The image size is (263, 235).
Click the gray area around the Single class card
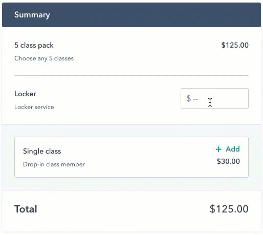click(131, 184)
